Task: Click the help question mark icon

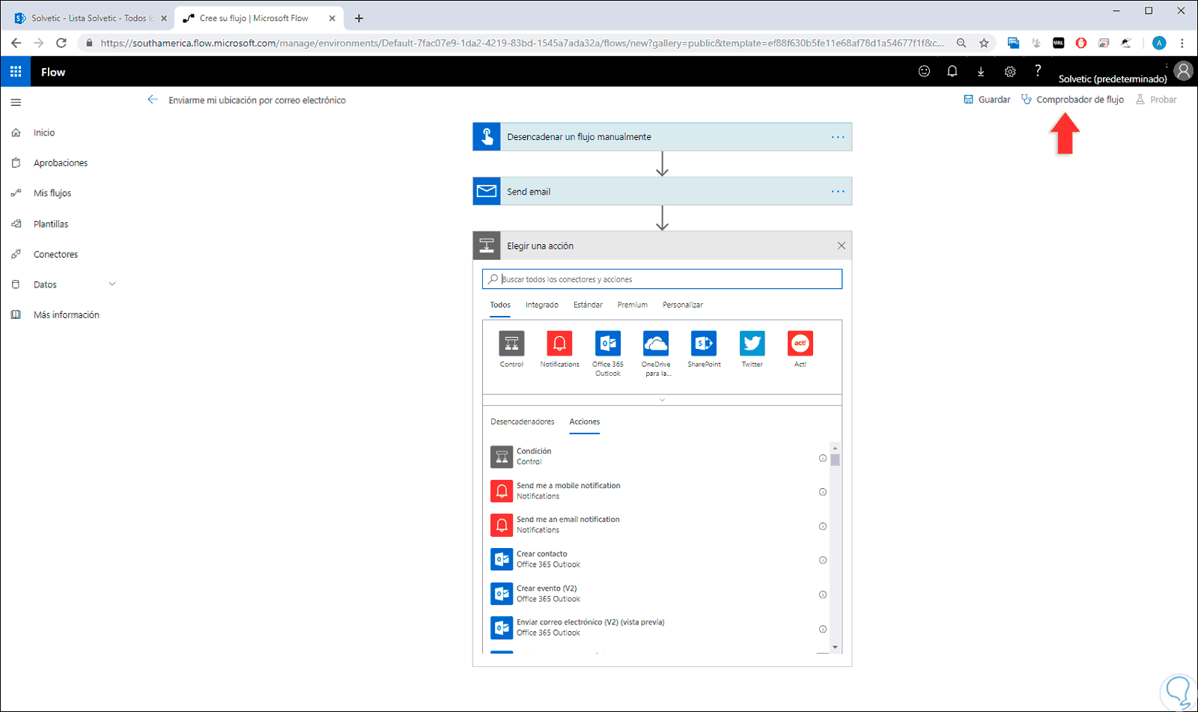Action: [x=1038, y=70]
